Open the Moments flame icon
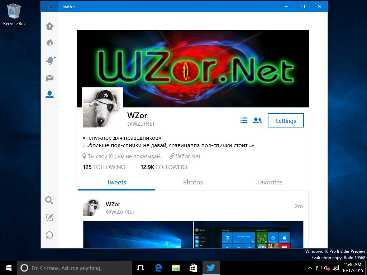367x275 pixels. pos(49,43)
